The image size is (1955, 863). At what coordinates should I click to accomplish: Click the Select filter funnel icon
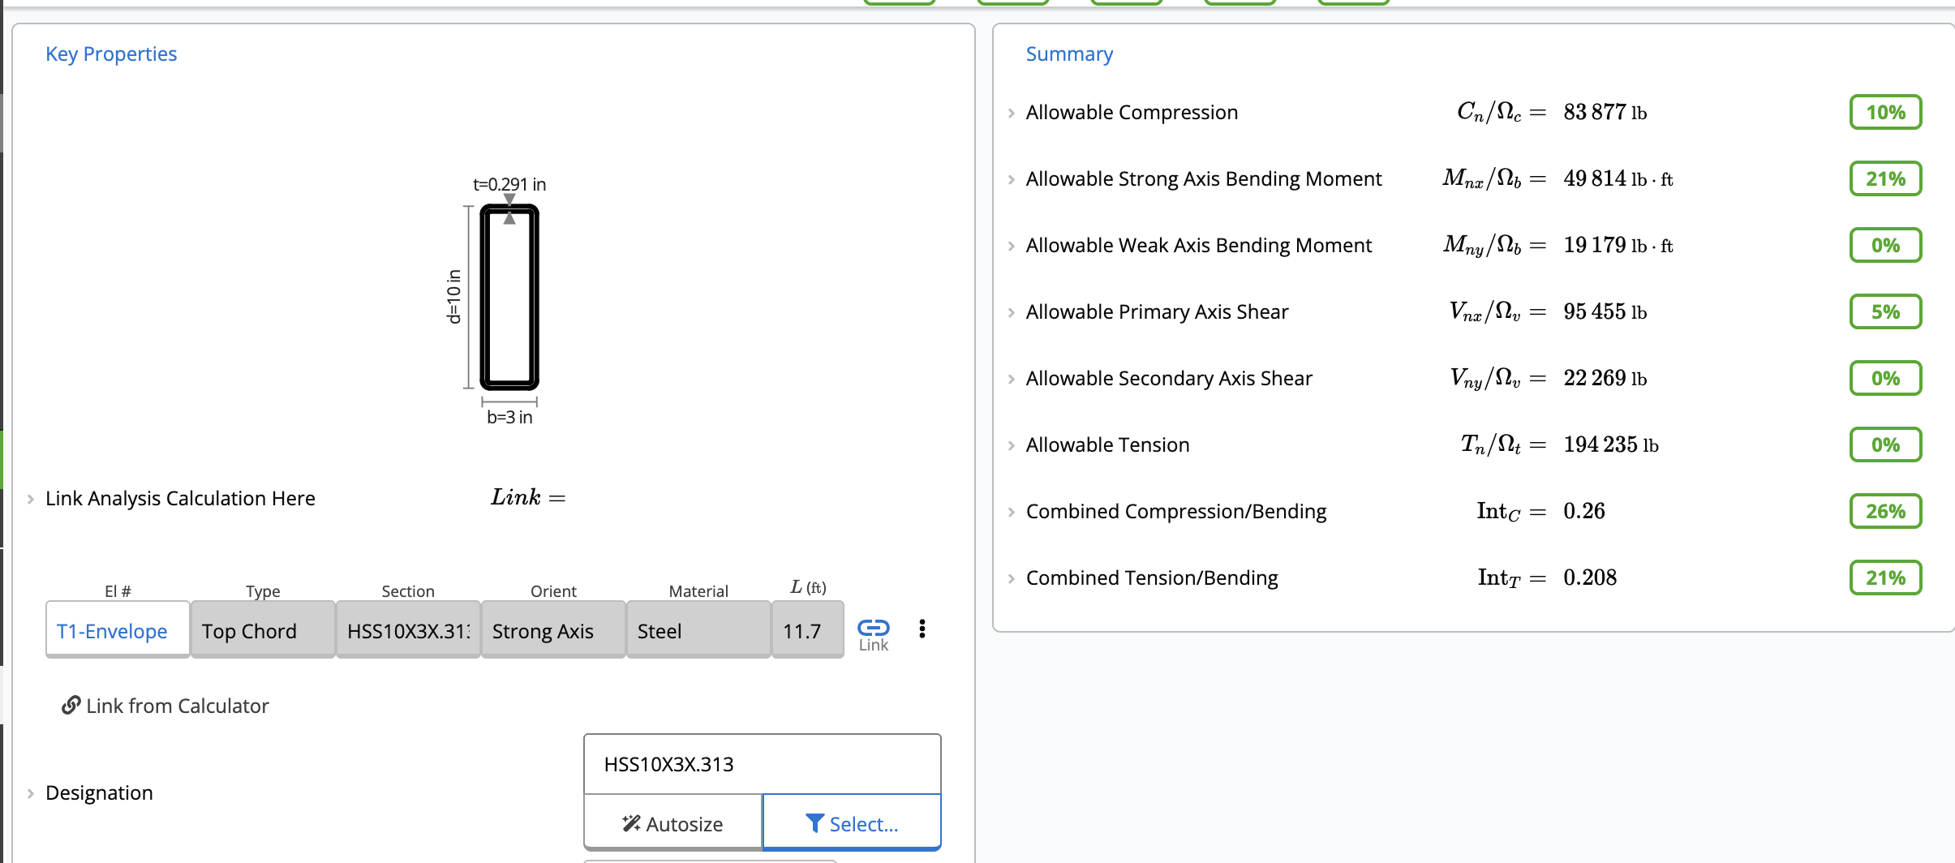point(815,824)
